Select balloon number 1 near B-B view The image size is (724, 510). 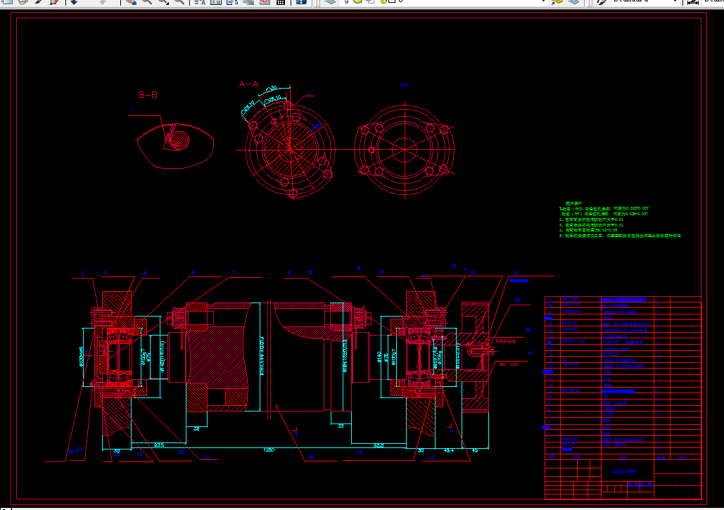tap(132, 112)
